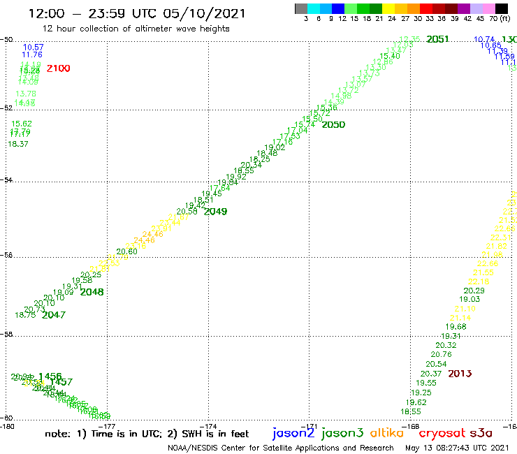Pick the pink swatch in the color scale
This screenshot has width=517, height=454.
click(x=488, y=8)
